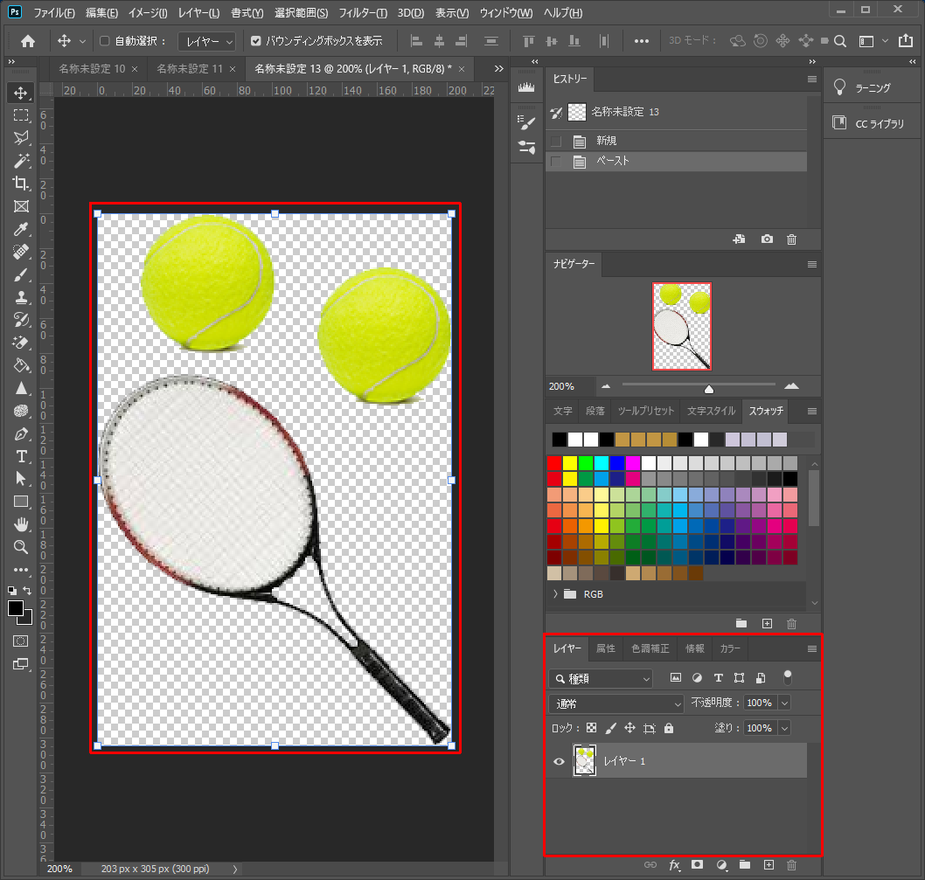Expand the RGB swatch folder
The image size is (925, 880).
(x=555, y=594)
